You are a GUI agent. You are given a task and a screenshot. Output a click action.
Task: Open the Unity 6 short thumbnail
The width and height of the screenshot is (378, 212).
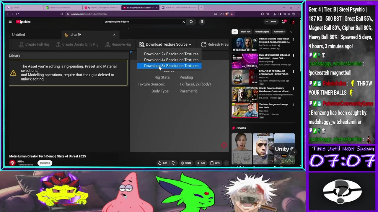(x=284, y=149)
